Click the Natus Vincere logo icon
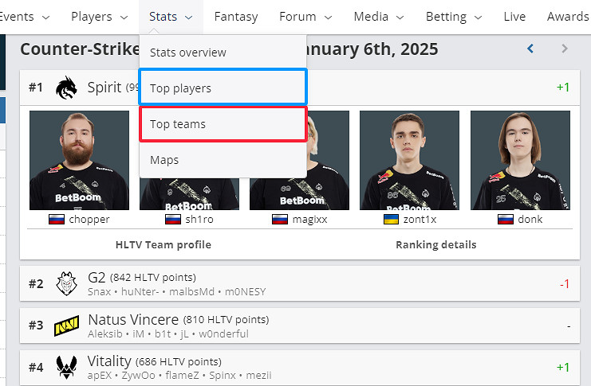The image size is (591, 386). point(66,326)
